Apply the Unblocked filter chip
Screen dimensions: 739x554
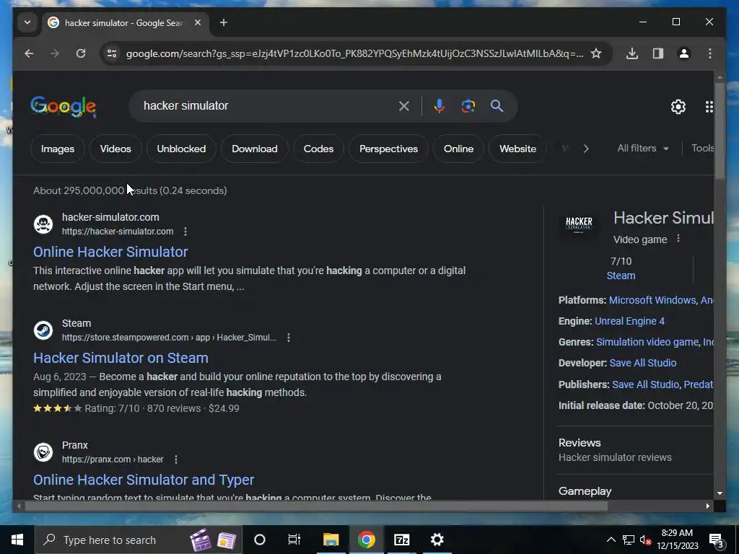point(181,149)
